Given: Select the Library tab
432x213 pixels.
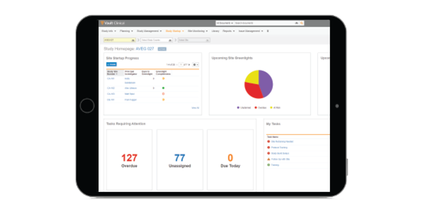Looking at the screenshot, I should [x=215, y=31].
